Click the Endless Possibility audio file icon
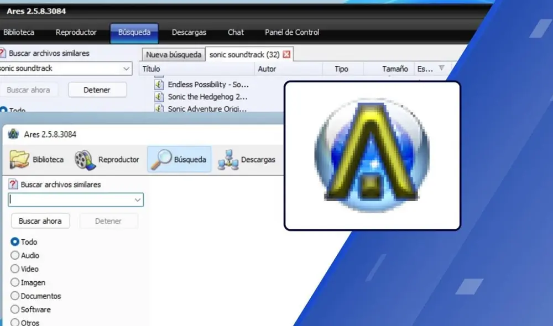553x326 pixels. coord(159,85)
